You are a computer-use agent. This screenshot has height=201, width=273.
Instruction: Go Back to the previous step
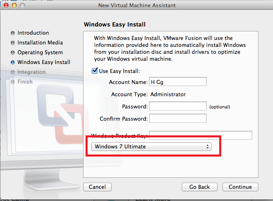tap(200, 187)
